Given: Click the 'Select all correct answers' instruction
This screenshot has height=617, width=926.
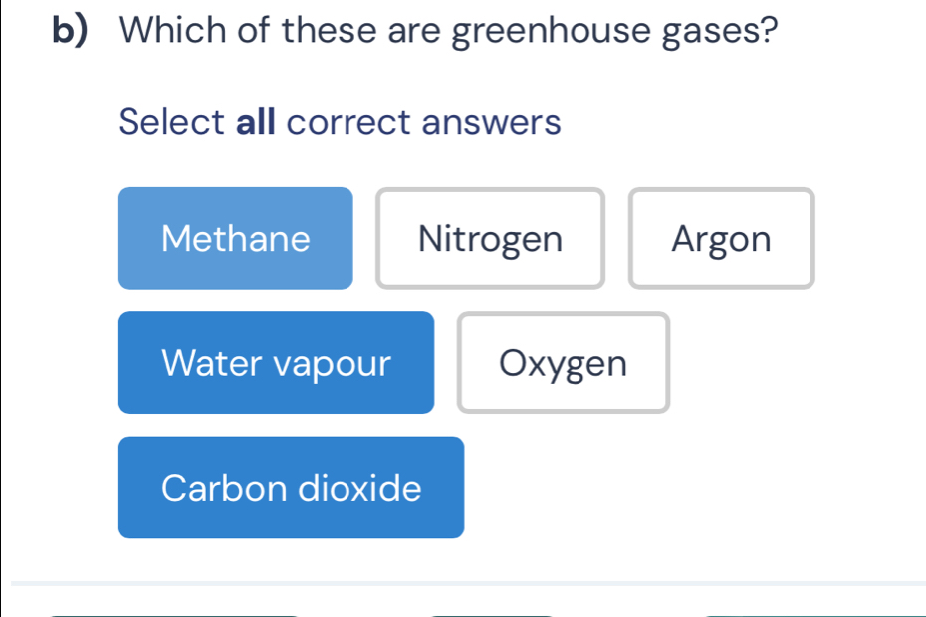Looking at the screenshot, I should pyautogui.click(x=340, y=123).
